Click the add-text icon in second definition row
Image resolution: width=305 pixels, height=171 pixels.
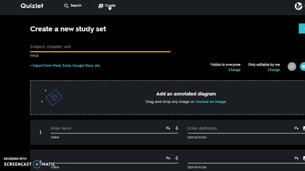pyautogui.click(x=296, y=158)
